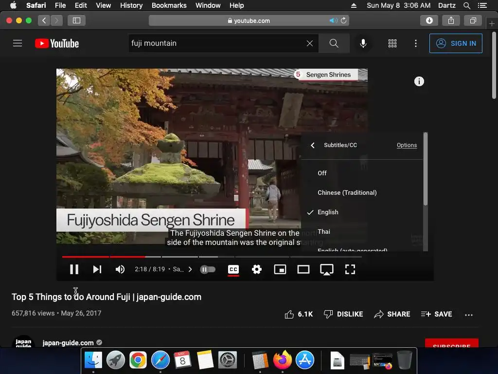This screenshot has width=498, height=374.
Task: Expand the chapter title chevron
Action: point(190,269)
